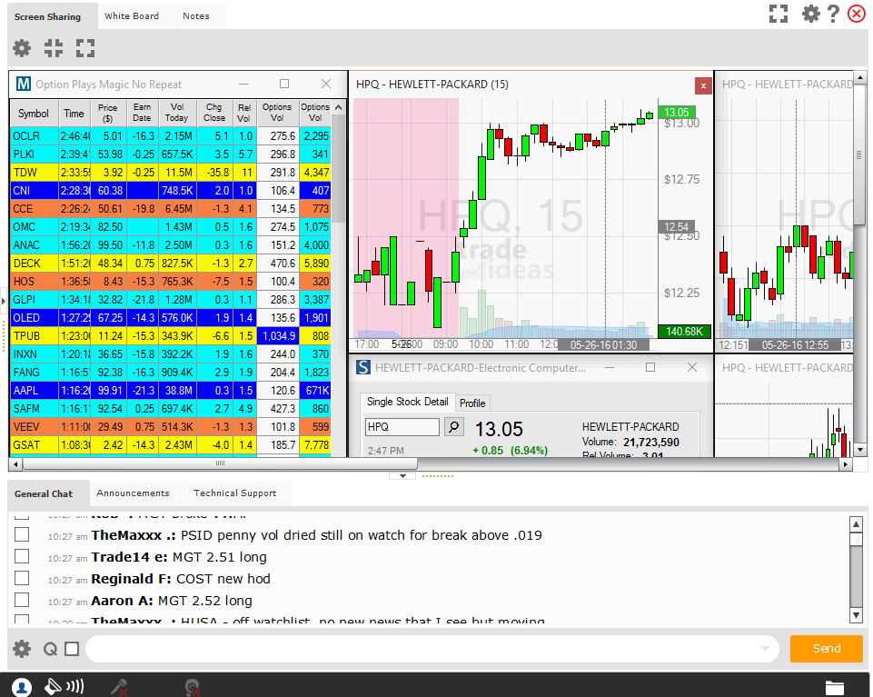Sort by the Symbol column header
Viewport: 873px width, 697px height.
point(34,114)
